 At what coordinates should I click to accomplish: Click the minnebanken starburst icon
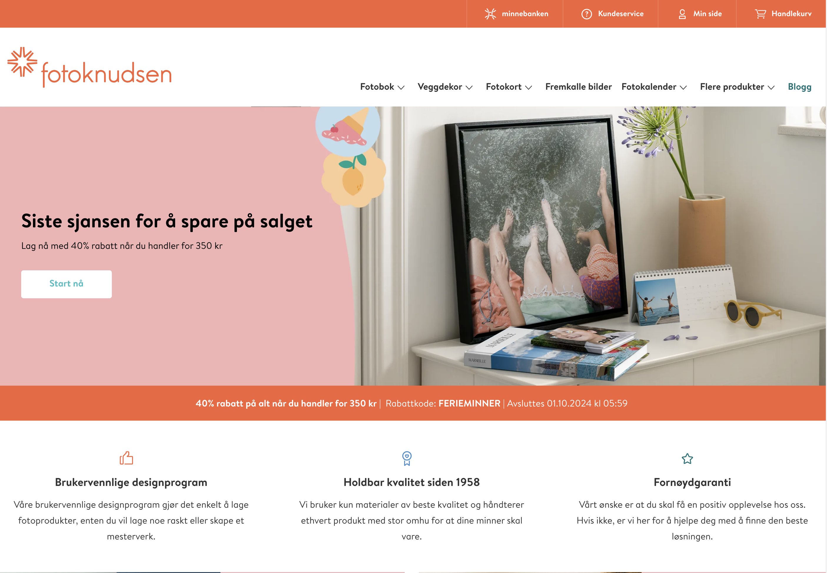point(490,14)
